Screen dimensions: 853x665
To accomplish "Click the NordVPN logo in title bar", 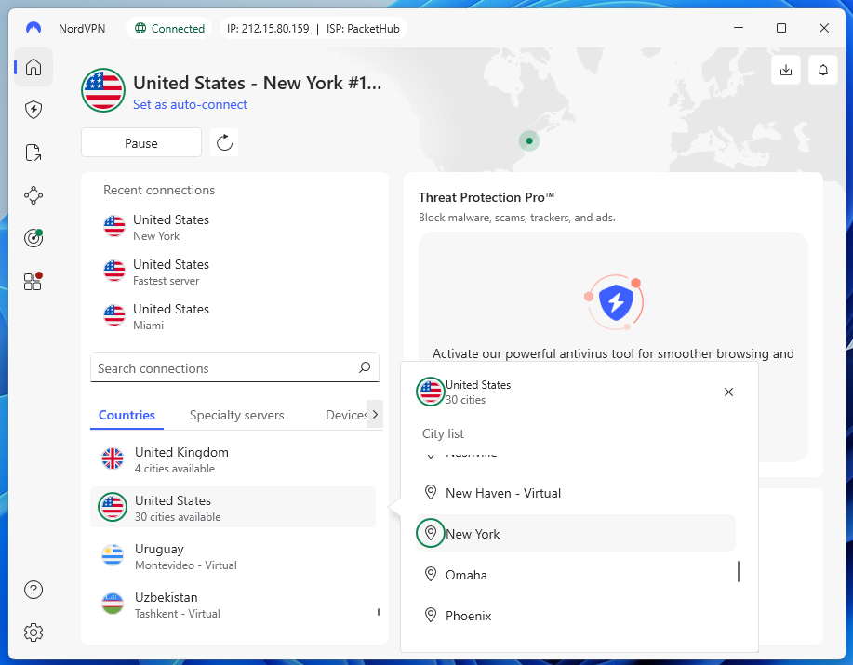I will click(x=33, y=28).
